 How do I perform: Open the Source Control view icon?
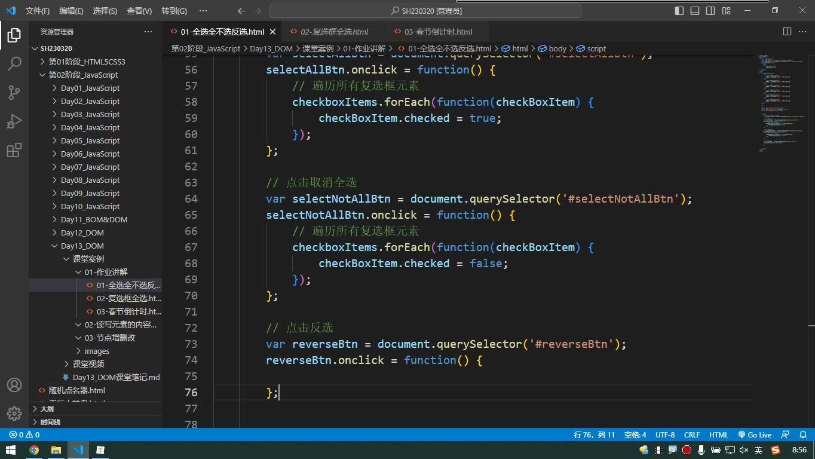coord(14,93)
